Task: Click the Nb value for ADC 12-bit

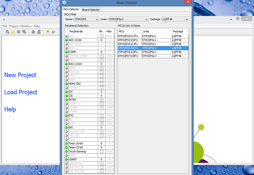Action: (101, 40)
